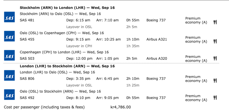The height and width of the screenshot is (110, 229).
Task: Click the meal icon for flight SAS 492
Action: 215,98
